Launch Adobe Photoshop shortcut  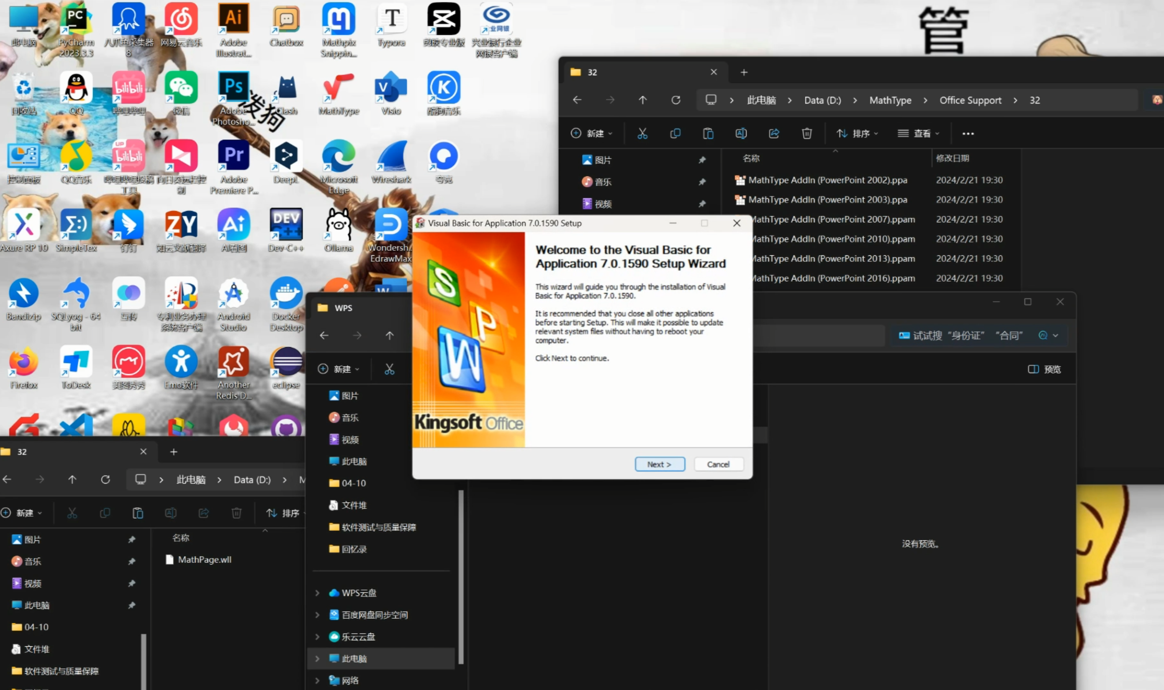click(234, 99)
